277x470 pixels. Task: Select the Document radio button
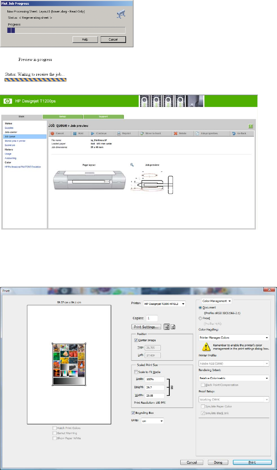[x=201, y=308]
